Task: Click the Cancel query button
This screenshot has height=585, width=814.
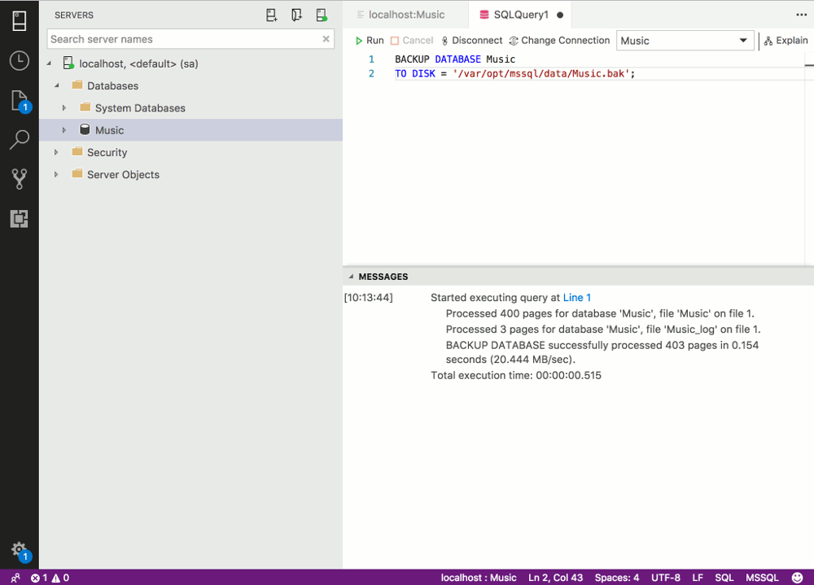Action: 412,41
